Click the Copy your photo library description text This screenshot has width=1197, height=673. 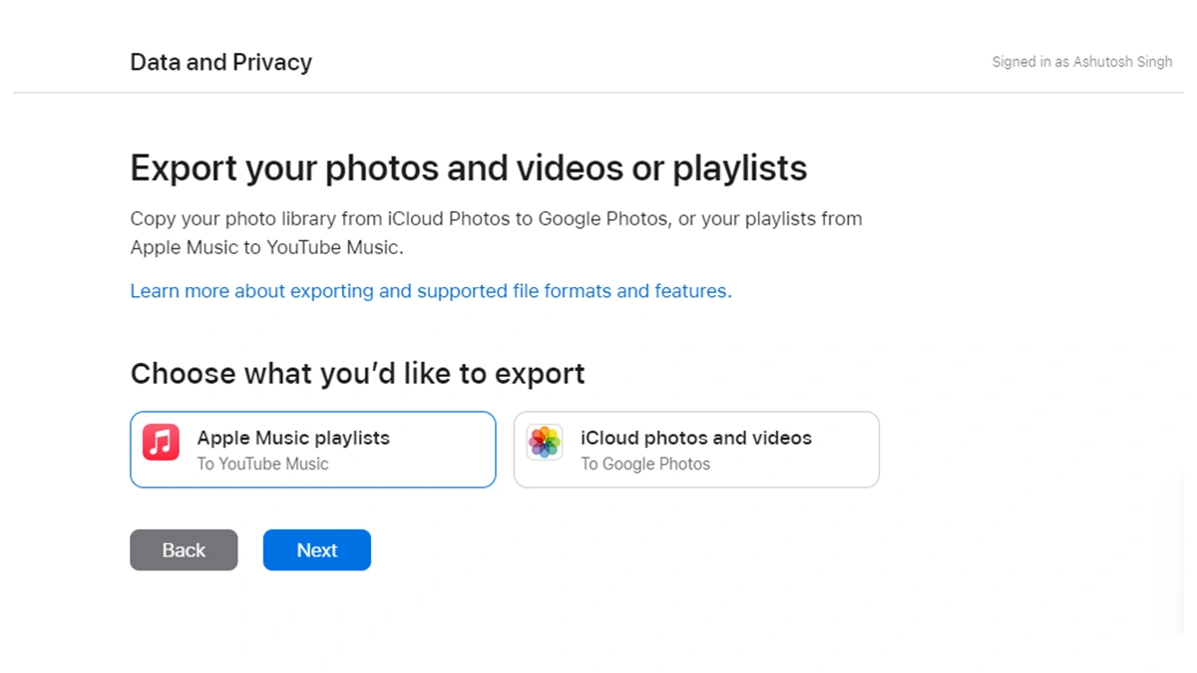(x=496, y=233)
